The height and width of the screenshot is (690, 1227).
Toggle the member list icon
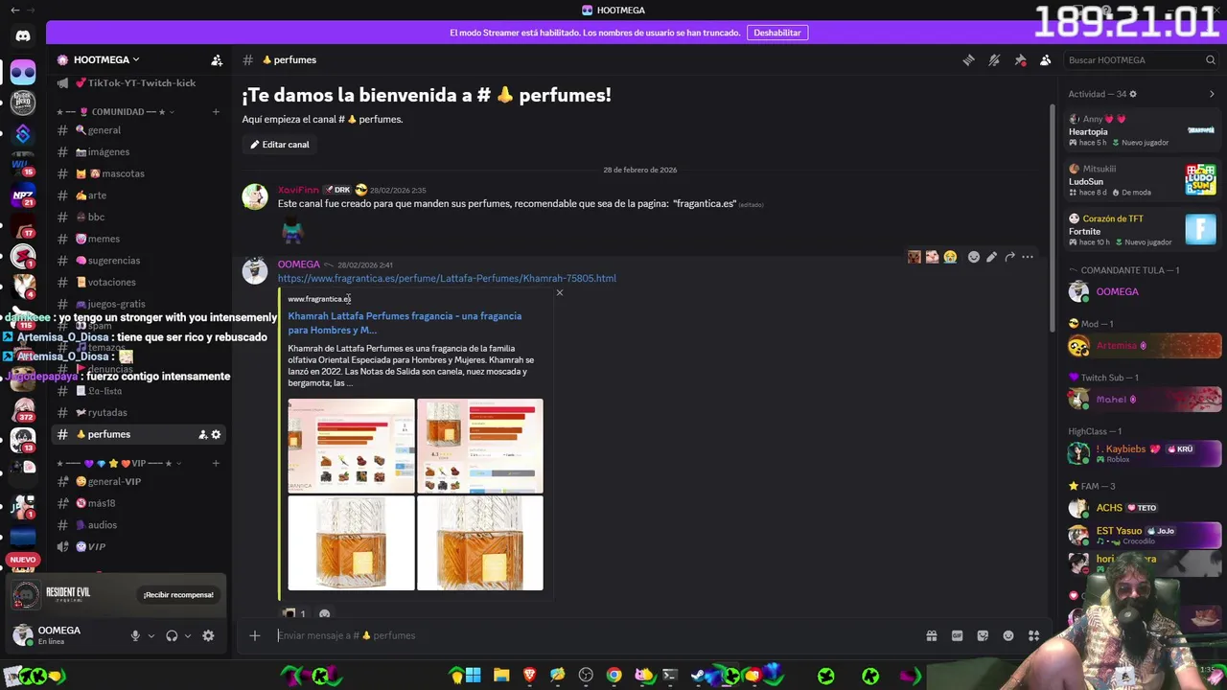1045,60
